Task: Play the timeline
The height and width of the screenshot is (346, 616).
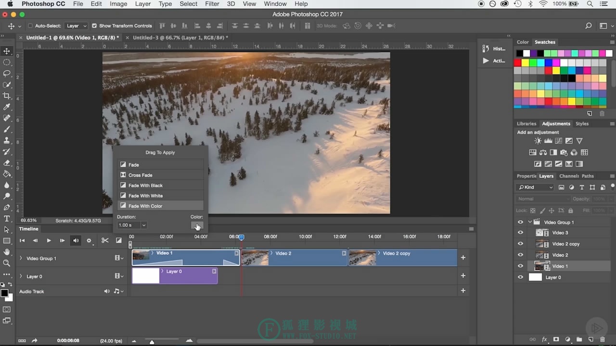Action: (49, 240)
